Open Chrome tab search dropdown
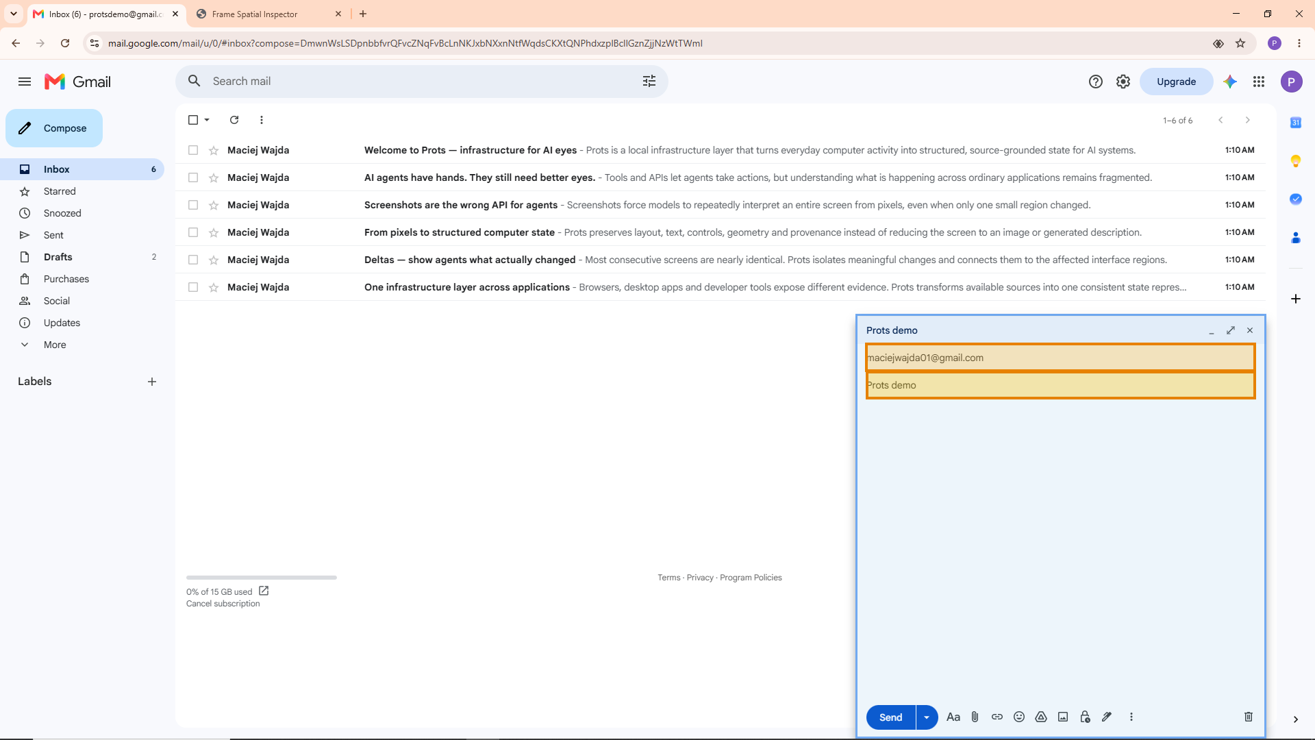 coord(14,14)
